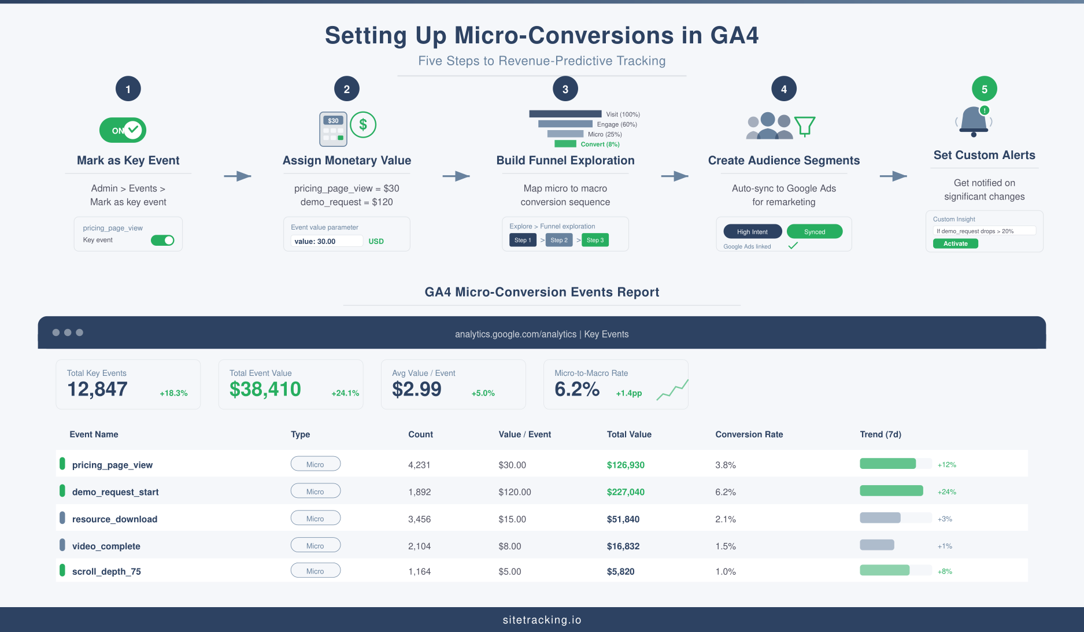Select the green dollar sign icon
The width and height of the screenshot is (1084, 632).
coord(363,124)
